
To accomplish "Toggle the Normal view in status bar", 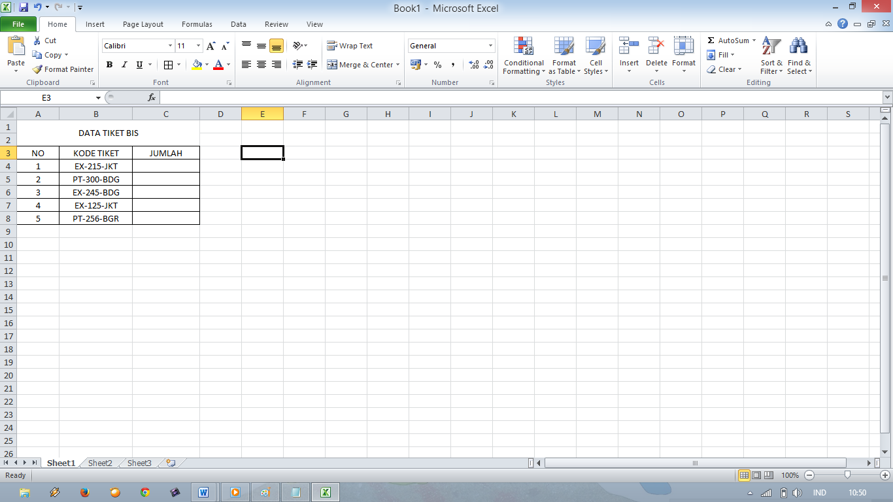I will [745, 475].
